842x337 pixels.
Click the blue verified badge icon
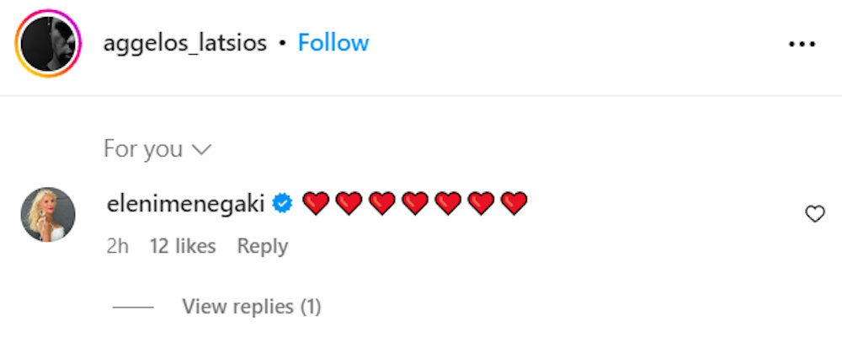pyautogui.click(x=283, y=203)
